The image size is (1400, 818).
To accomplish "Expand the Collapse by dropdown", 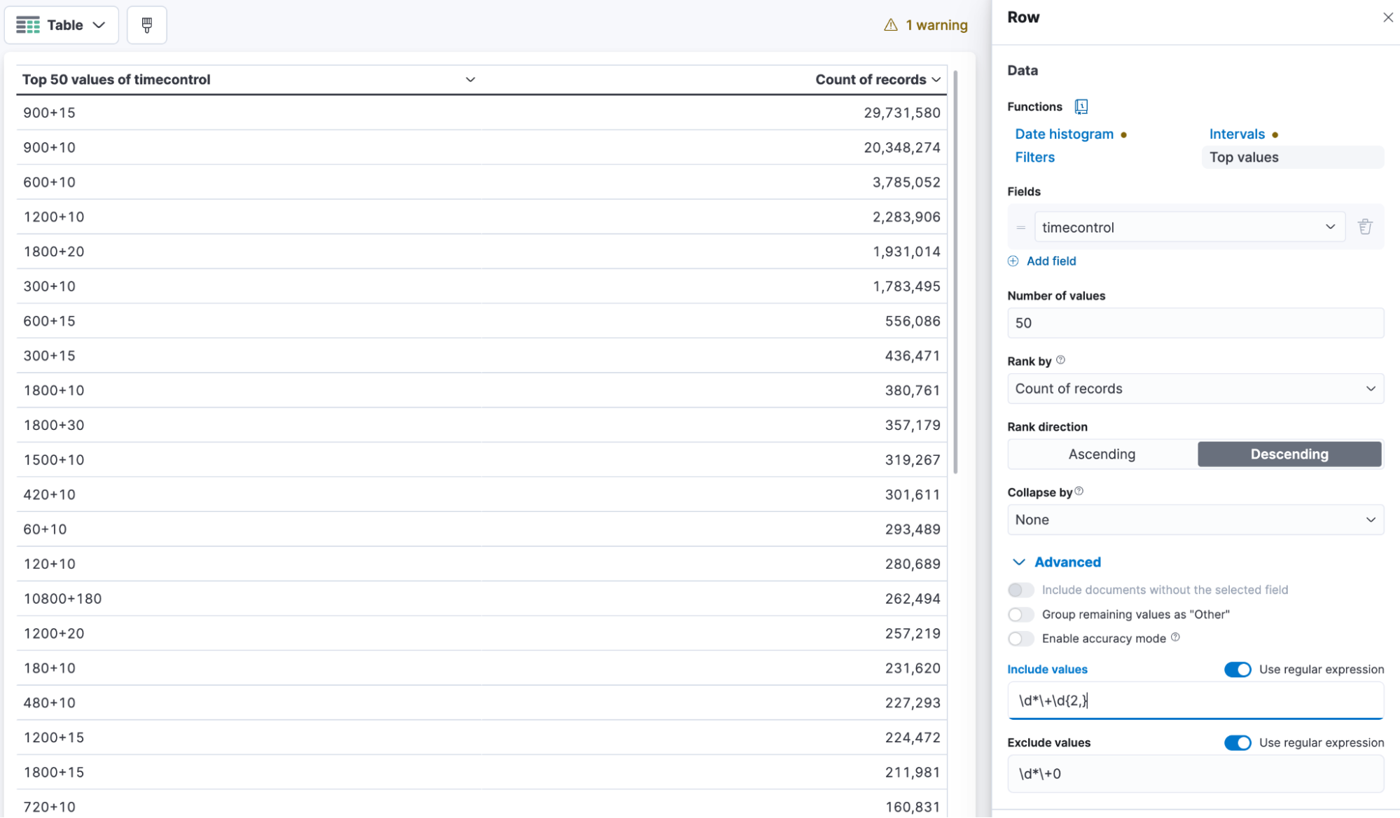I will [1195, 519].
